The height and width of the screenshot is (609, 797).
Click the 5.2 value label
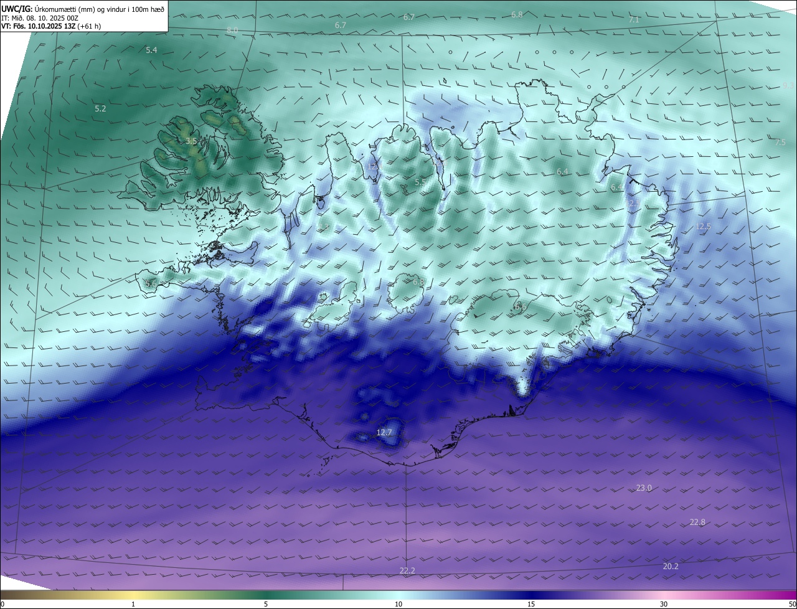click(100, 108)
